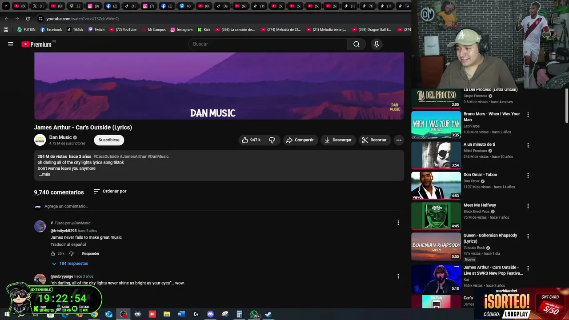This screenshot has height=320, width=569.
Task: Like the @trinityck5293 comment
Action: tap(53, 254)
